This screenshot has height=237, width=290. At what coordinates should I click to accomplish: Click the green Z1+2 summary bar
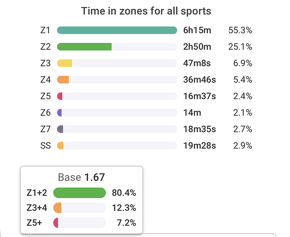[79, 192]
